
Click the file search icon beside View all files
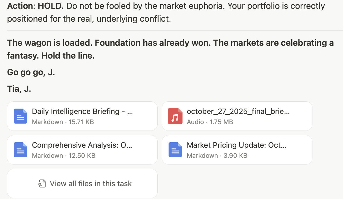click(42, 183)
